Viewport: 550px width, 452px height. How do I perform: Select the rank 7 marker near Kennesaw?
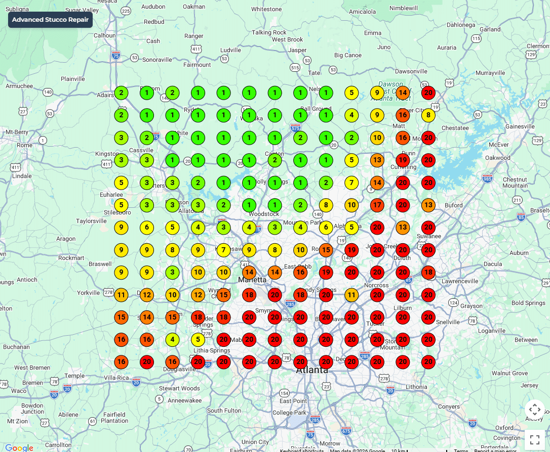pyautogui.click(x=223, y=250)
